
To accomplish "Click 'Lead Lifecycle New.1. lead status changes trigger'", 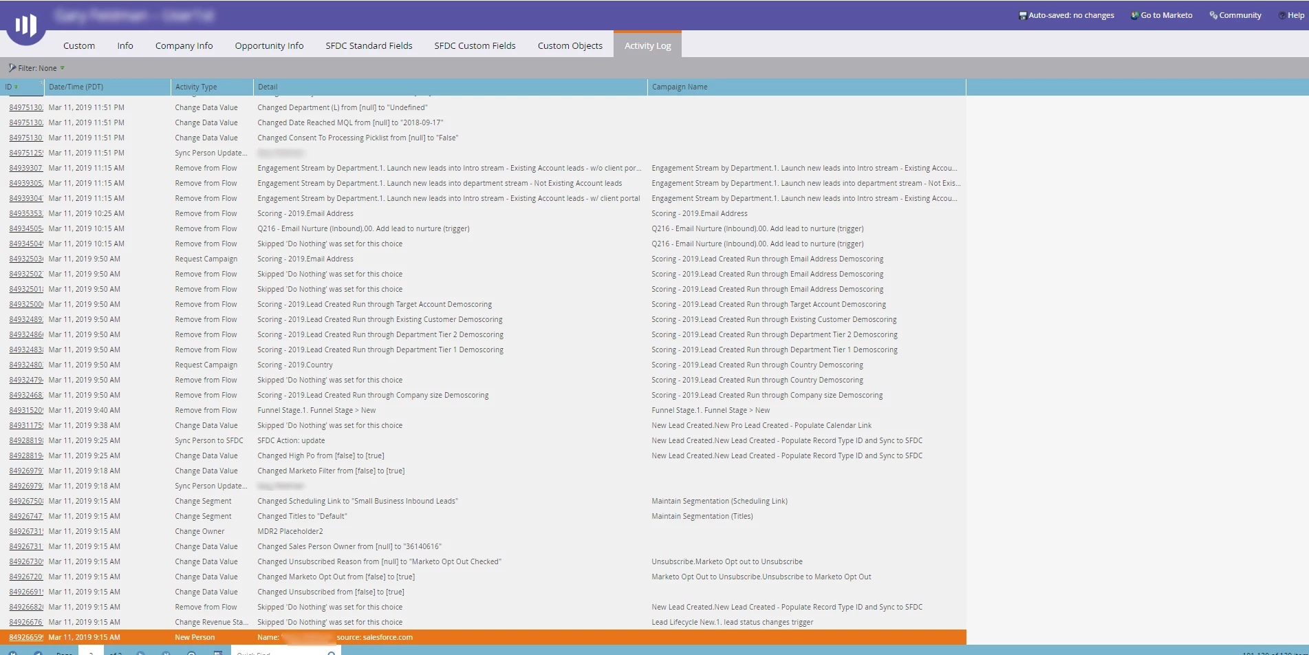I will (x=732, y=622).
